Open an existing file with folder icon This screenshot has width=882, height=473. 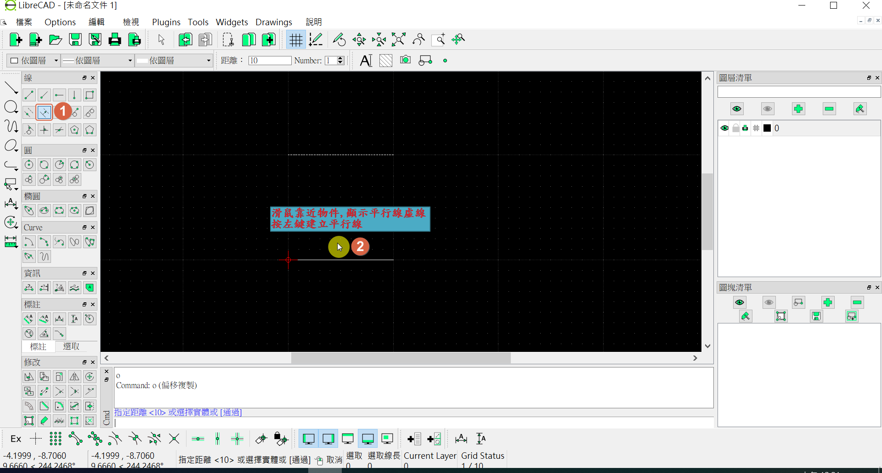[56, 40]
